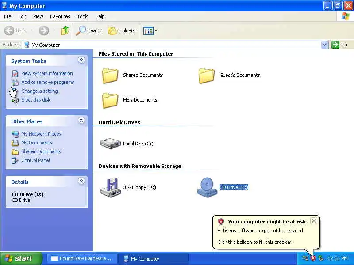Click Eject this disk link
This screenshot has height=265, width=354.
tap(36, 100)
